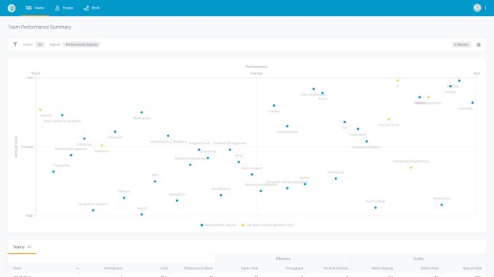The image size is (494, 277).
Task: Select the Data Science & Analytics data point
Action: (x=62, y=115)
